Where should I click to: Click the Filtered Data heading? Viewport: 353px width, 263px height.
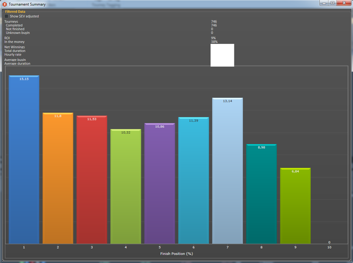(15, 12)
